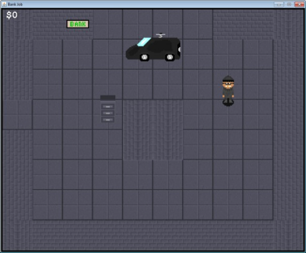Click the antenna on the van roof
This screenshot has width=306, height=253.
coord(161,36)
